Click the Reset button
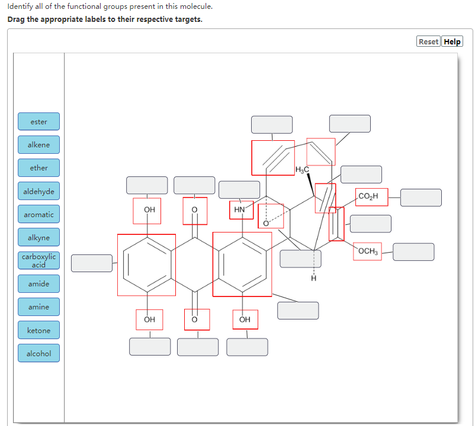475x426 pixels. click(428, 41)
